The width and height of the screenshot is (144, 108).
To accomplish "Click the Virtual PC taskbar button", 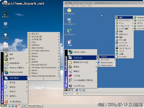I will (32, 106).
